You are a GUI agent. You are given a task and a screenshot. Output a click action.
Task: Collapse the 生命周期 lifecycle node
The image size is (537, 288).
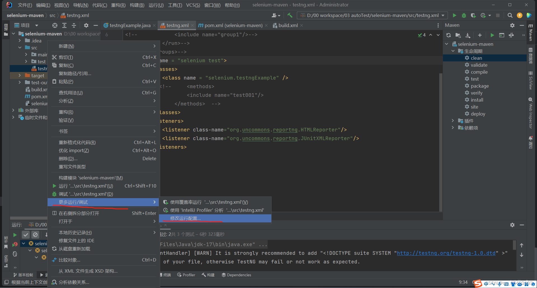point(453,51)
